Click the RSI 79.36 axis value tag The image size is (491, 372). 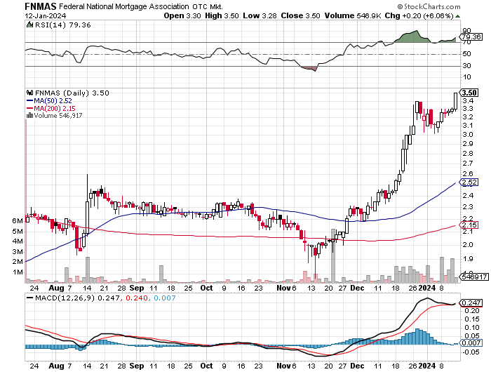(471, 37)
